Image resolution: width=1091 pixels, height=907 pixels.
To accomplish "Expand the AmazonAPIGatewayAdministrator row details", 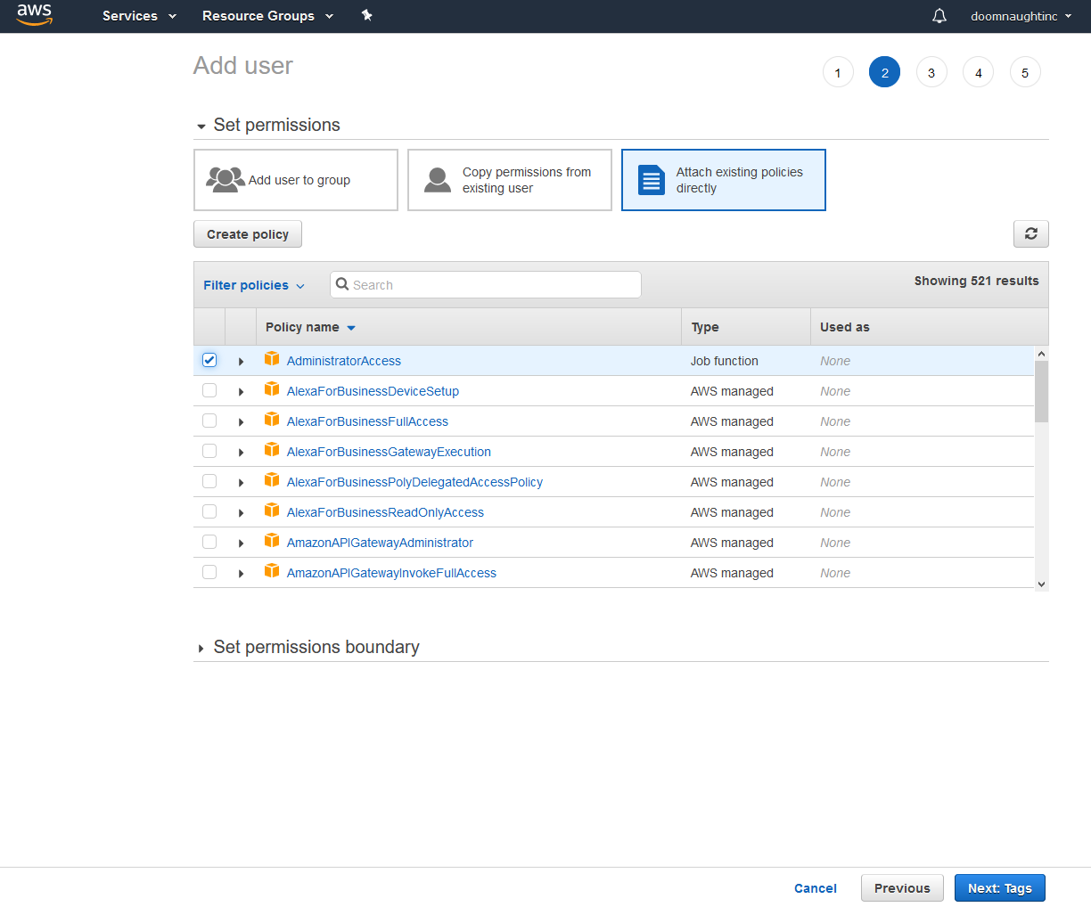I will [241, 543].
